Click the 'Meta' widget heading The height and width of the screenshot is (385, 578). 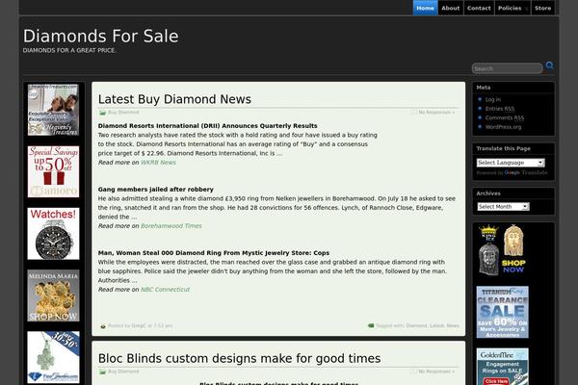(484, 88)
